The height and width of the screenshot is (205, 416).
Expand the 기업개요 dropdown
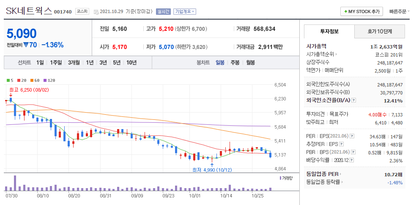click(x=185, y=11)
